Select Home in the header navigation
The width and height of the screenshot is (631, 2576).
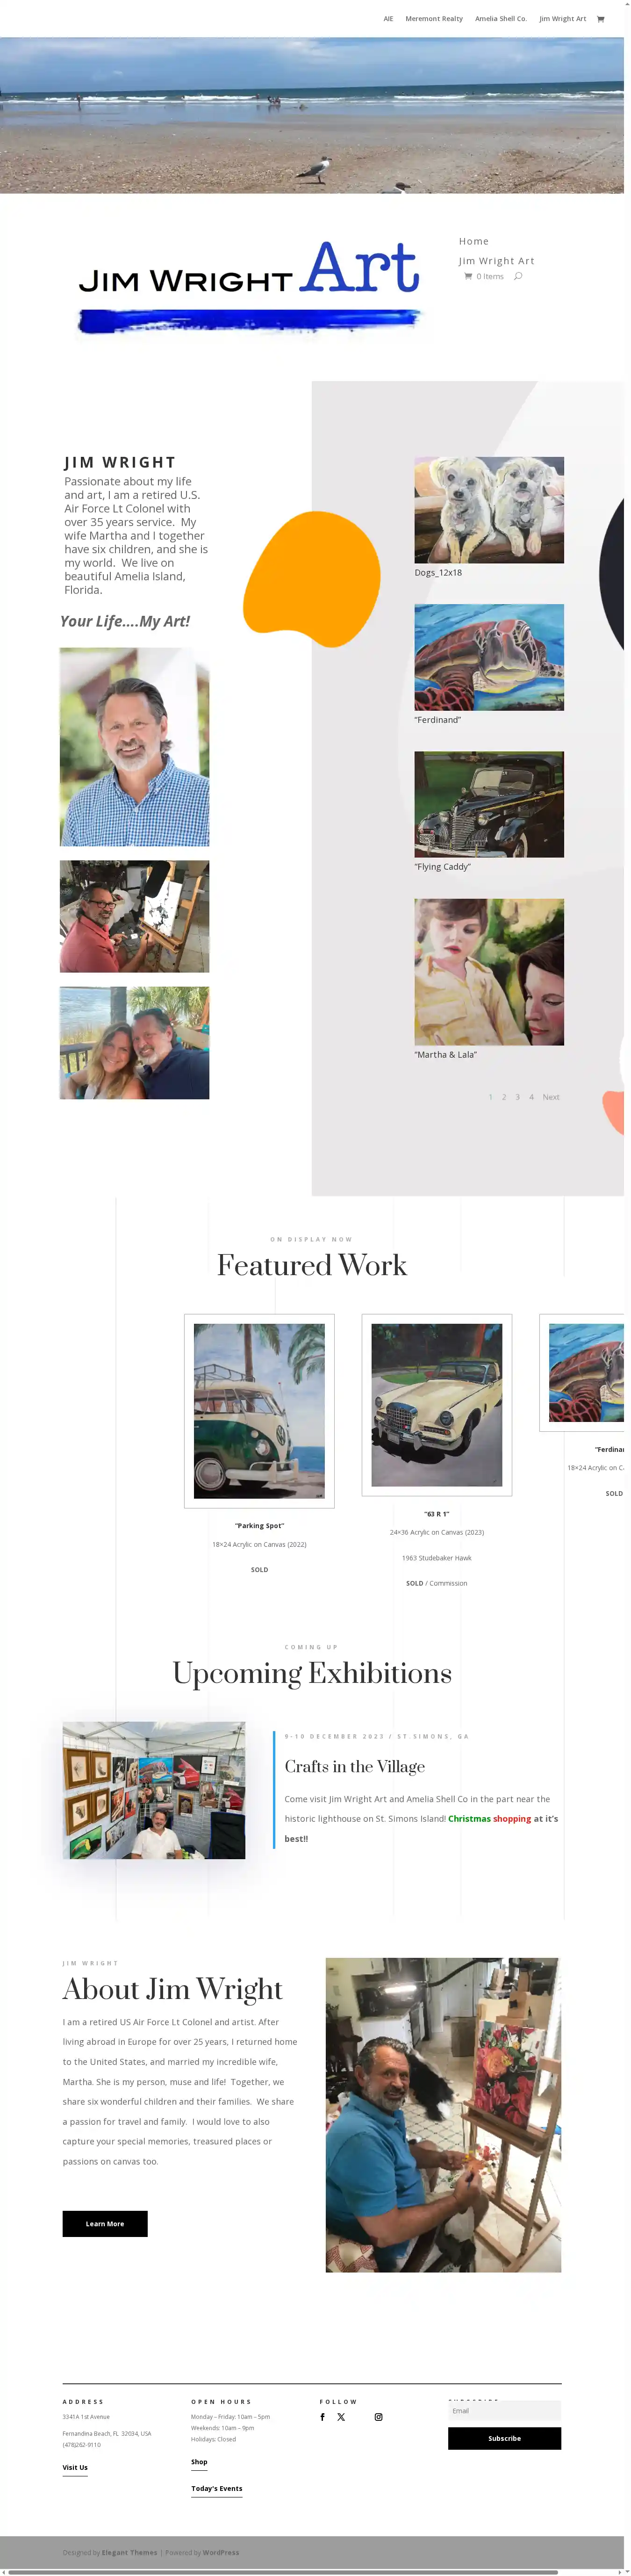point(474,241)
